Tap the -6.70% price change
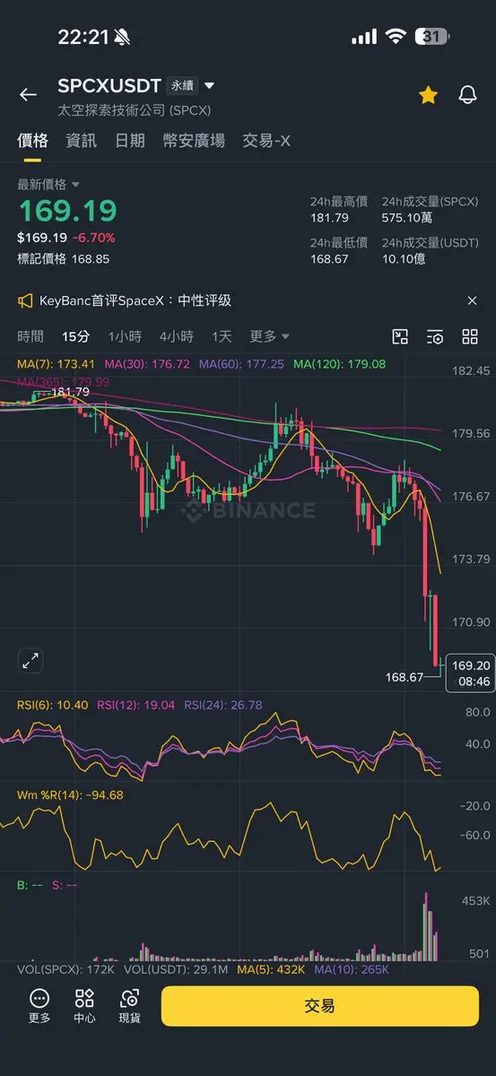496x1076 pixels. (x=94, y=238)
